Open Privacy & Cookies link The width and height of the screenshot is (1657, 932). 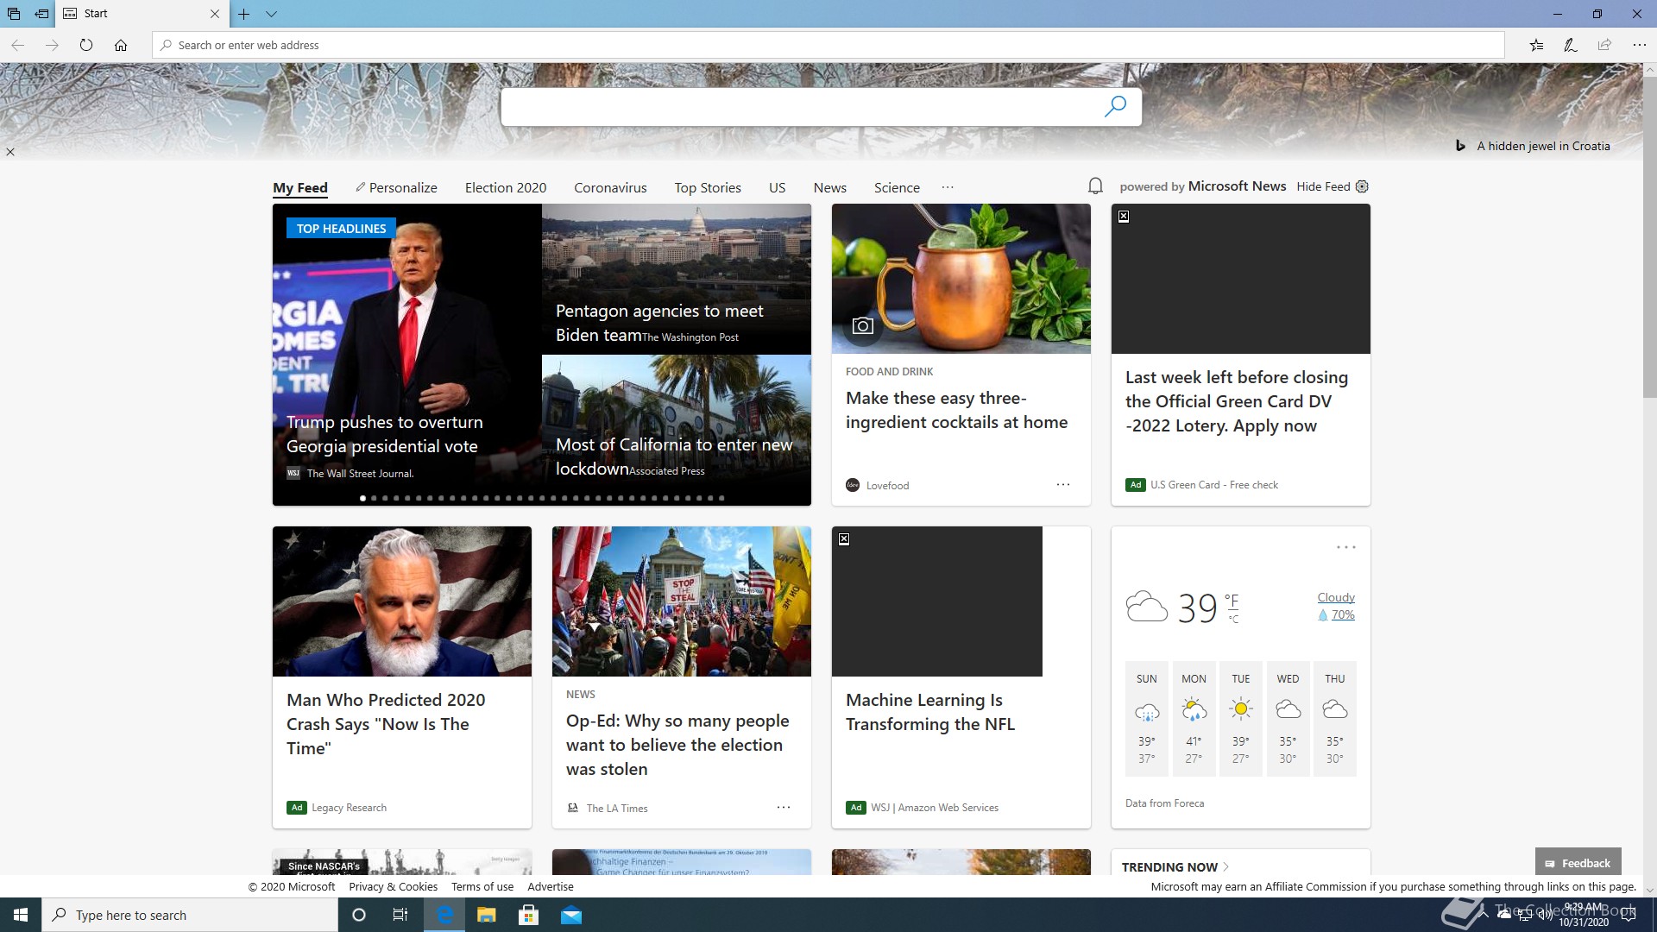point(393,886)
